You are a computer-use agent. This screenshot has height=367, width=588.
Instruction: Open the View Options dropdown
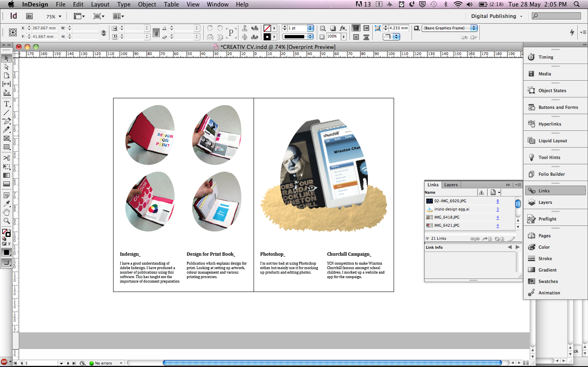[79, 16]
